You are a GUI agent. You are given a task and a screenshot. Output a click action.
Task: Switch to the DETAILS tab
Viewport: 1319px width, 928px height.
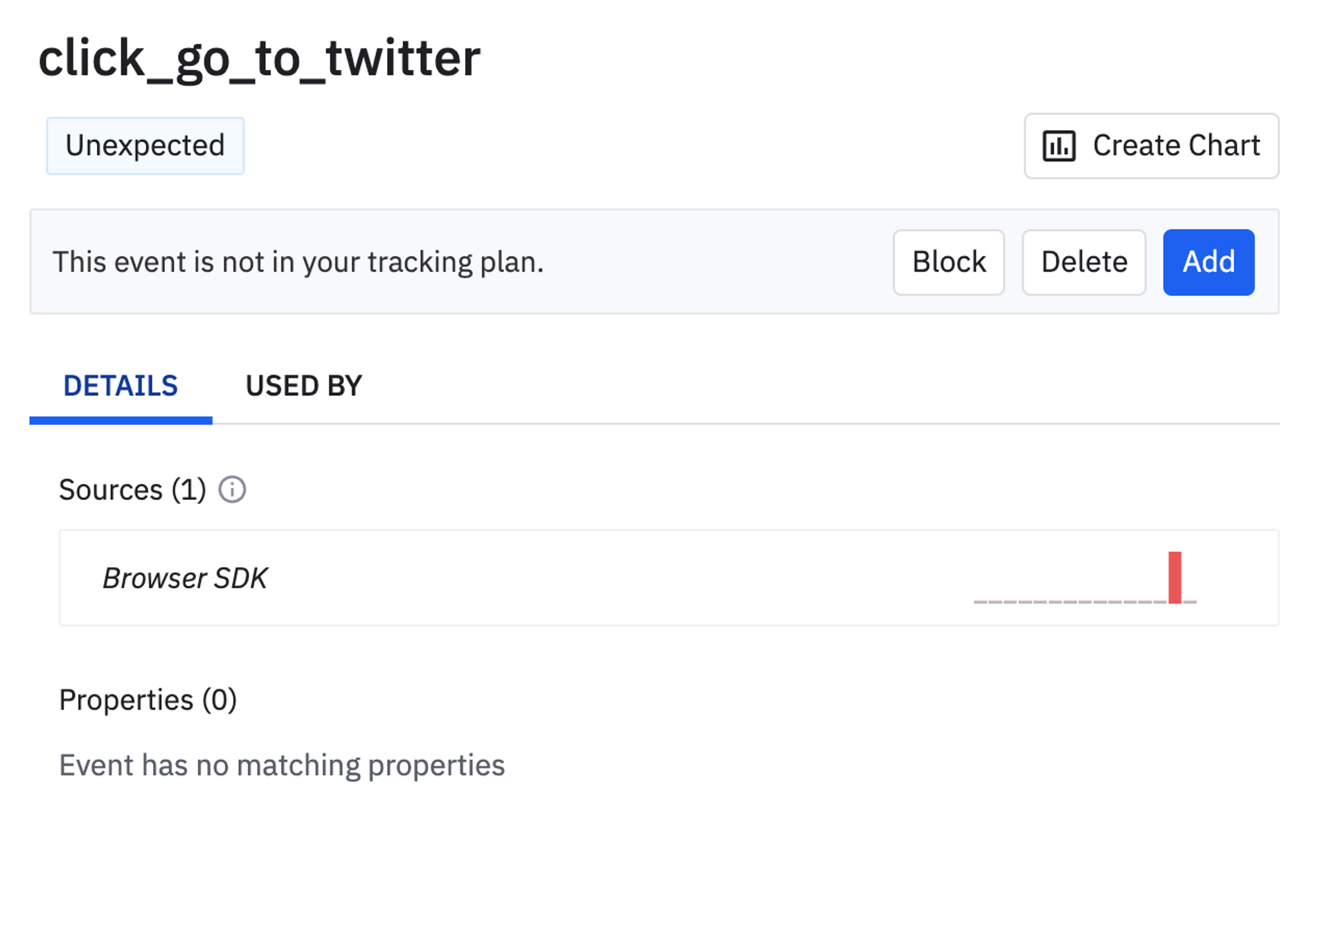point(121,386)
